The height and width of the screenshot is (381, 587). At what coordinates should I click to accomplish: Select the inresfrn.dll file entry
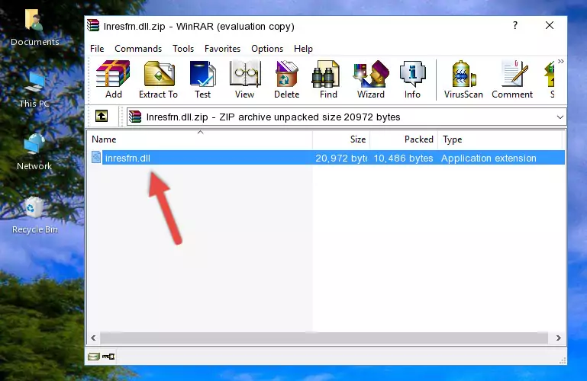[328, 158]
